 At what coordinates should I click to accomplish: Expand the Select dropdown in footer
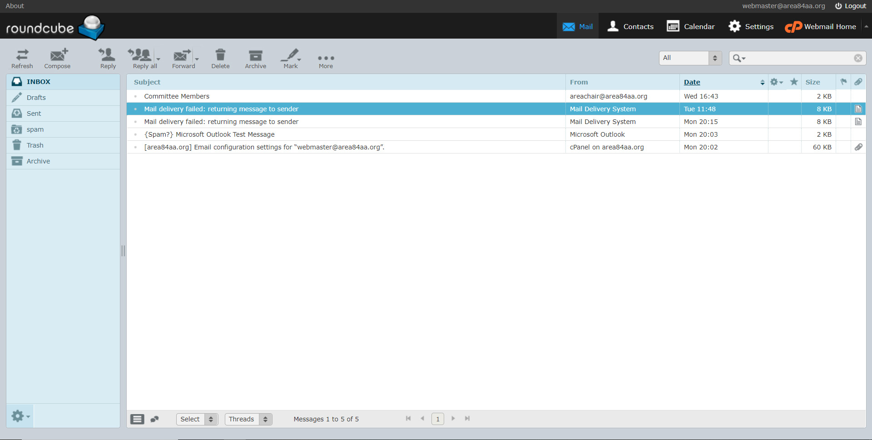(197, 419)
